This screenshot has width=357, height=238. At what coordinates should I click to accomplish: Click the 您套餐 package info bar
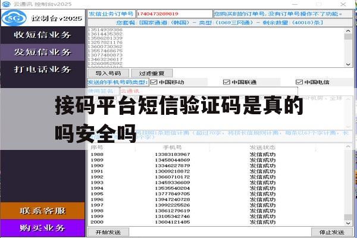pyautogui.click(x=220, y=23)
